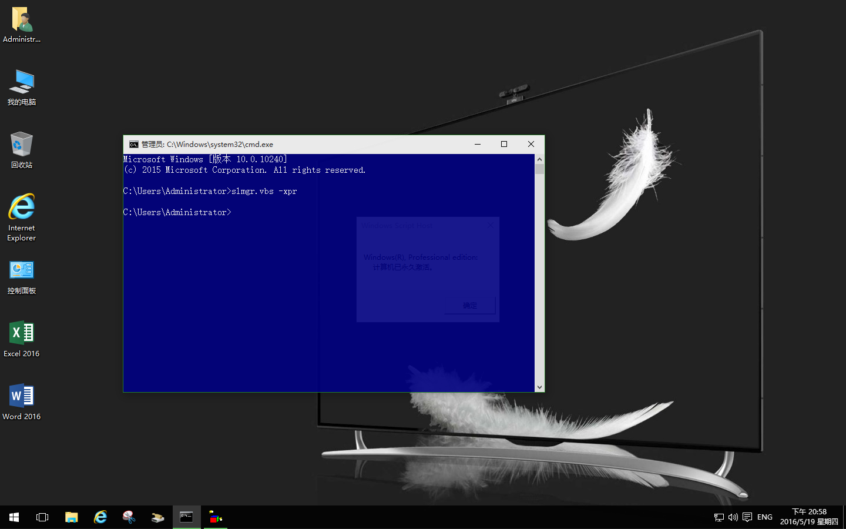Click the snipping scissors taskbar icon
This screenshot has width=846, height=529.
click(x=129, y=517)
